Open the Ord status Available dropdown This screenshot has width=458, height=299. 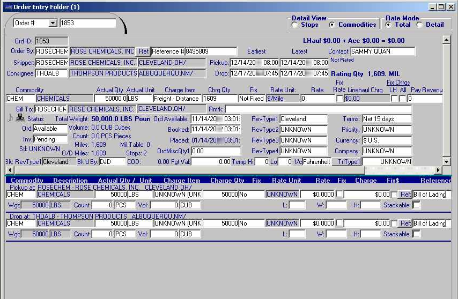tap(50, 129)
